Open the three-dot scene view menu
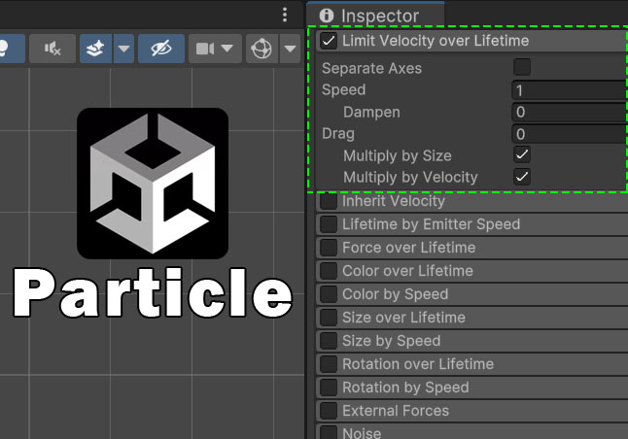The height and width of the screenshot is (439, 628). [284, 15]
